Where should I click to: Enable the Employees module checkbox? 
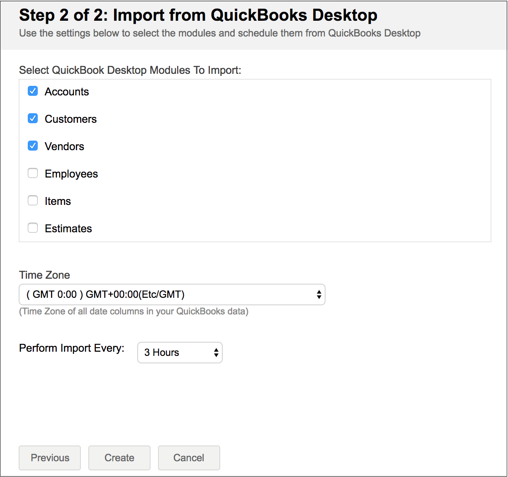pos(33,173)
